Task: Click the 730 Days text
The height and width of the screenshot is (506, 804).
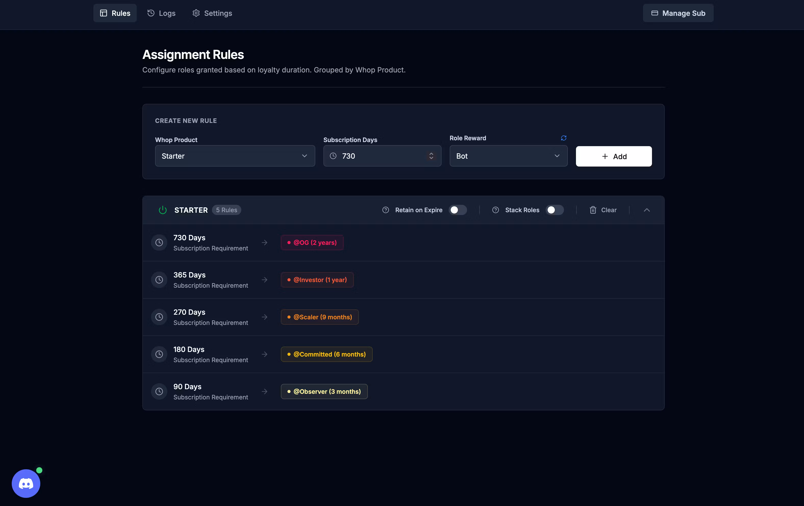Action: (x=189, y=238)
